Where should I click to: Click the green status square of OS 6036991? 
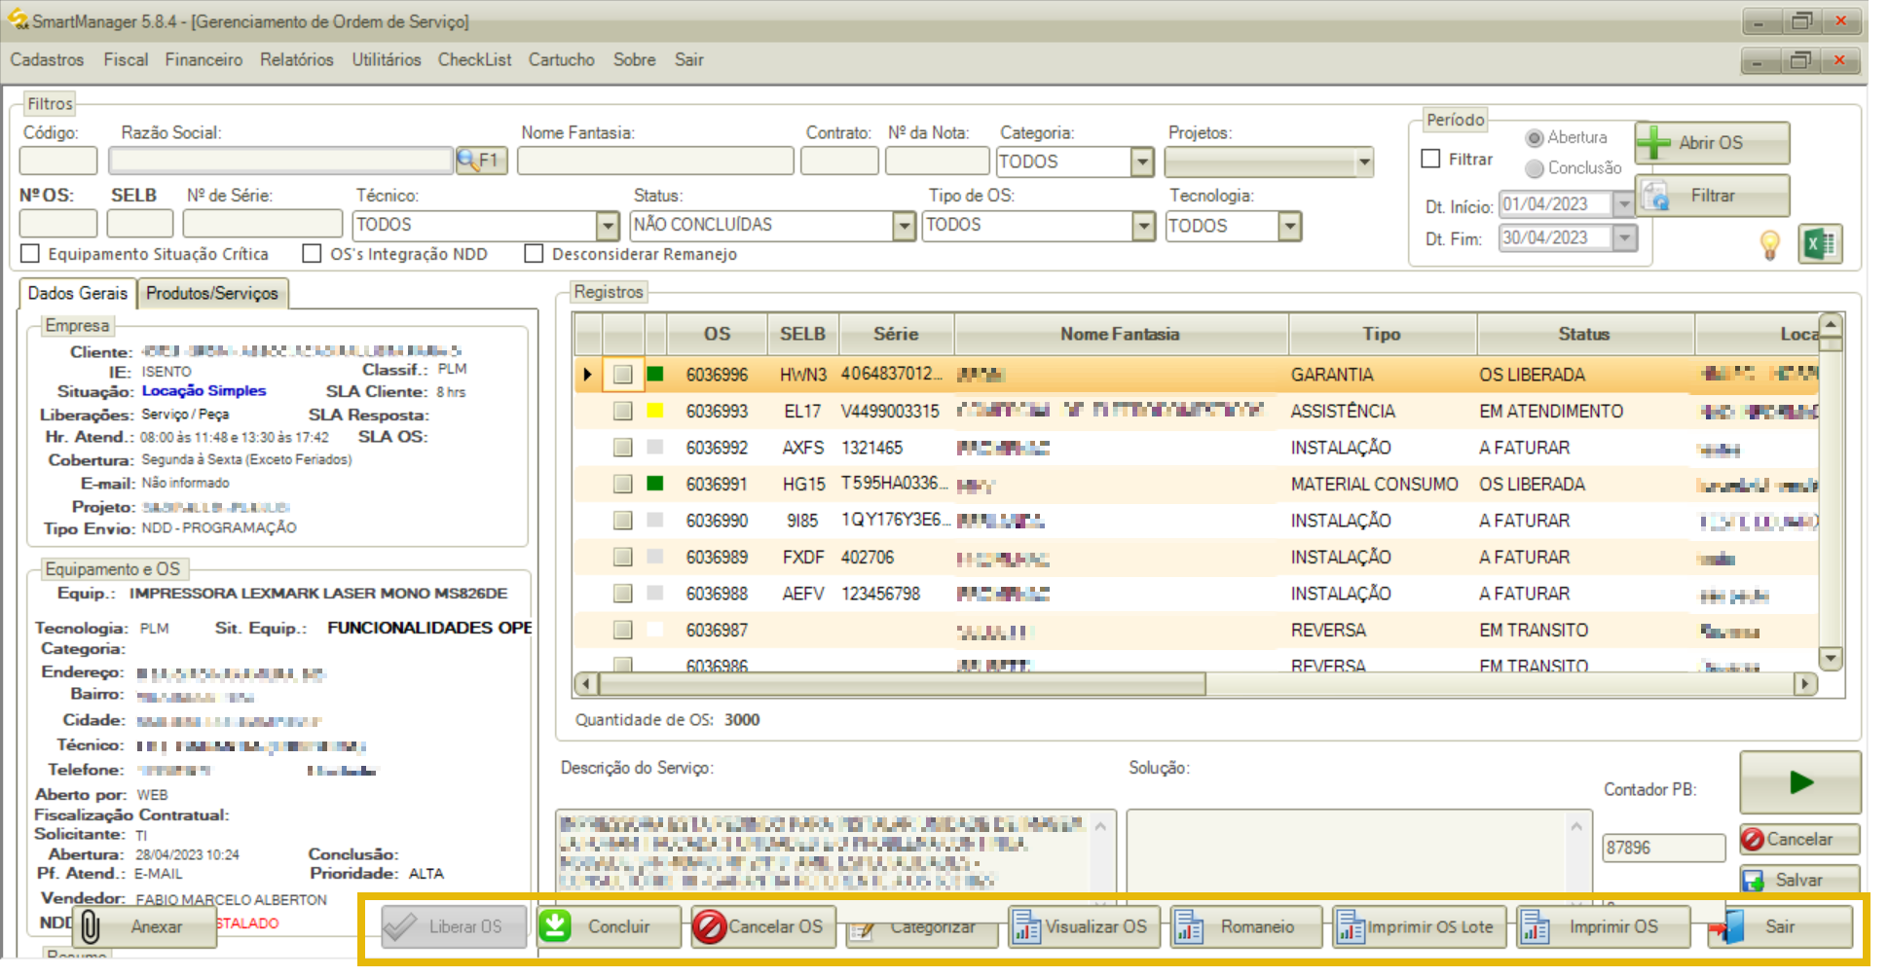click(655, 484)
